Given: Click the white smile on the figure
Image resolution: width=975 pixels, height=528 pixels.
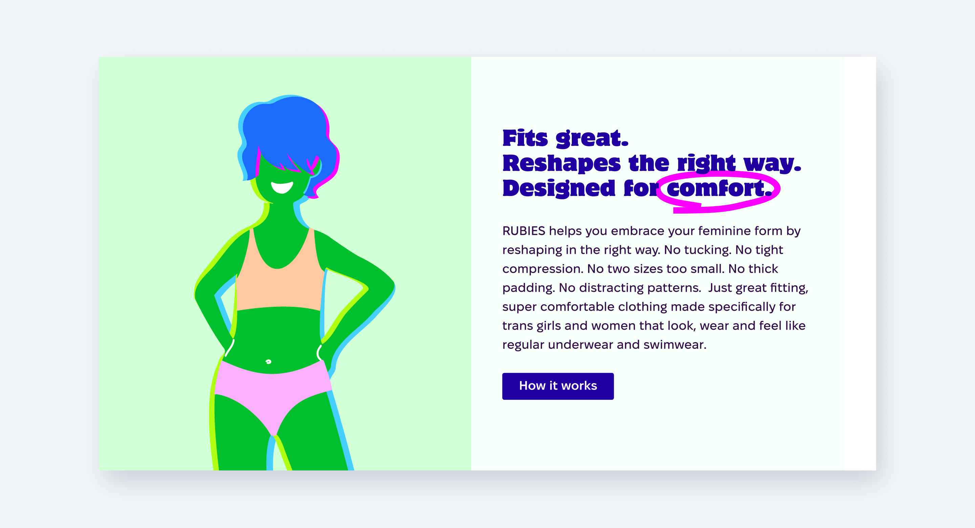Looking at the screenshot, I should pyautogui.click(x=282, y=187).
